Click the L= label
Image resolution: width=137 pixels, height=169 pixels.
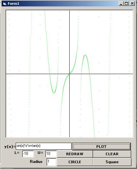(x=17, y=153)
